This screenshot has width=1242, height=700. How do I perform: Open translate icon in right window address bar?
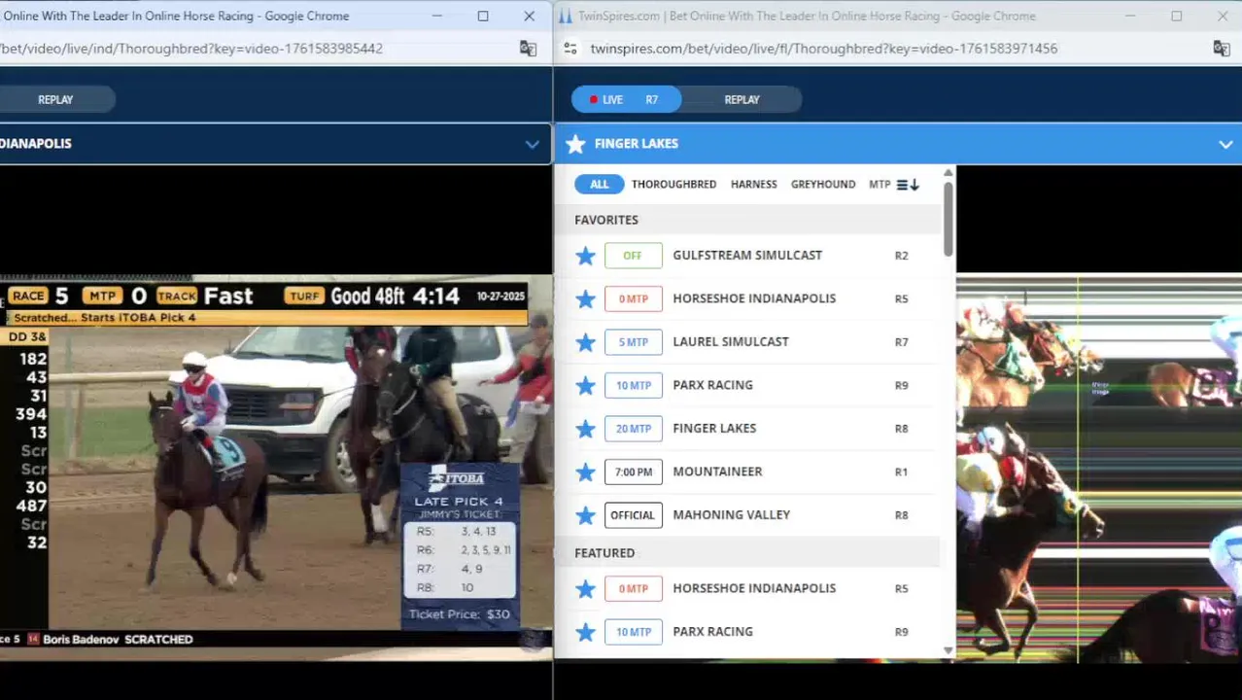(x=1221, y=49)
